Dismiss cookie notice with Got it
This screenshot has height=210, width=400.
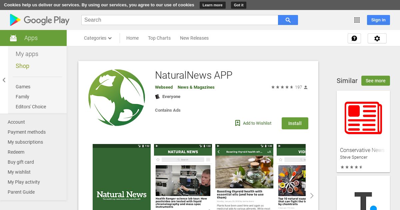coord(239,5)
